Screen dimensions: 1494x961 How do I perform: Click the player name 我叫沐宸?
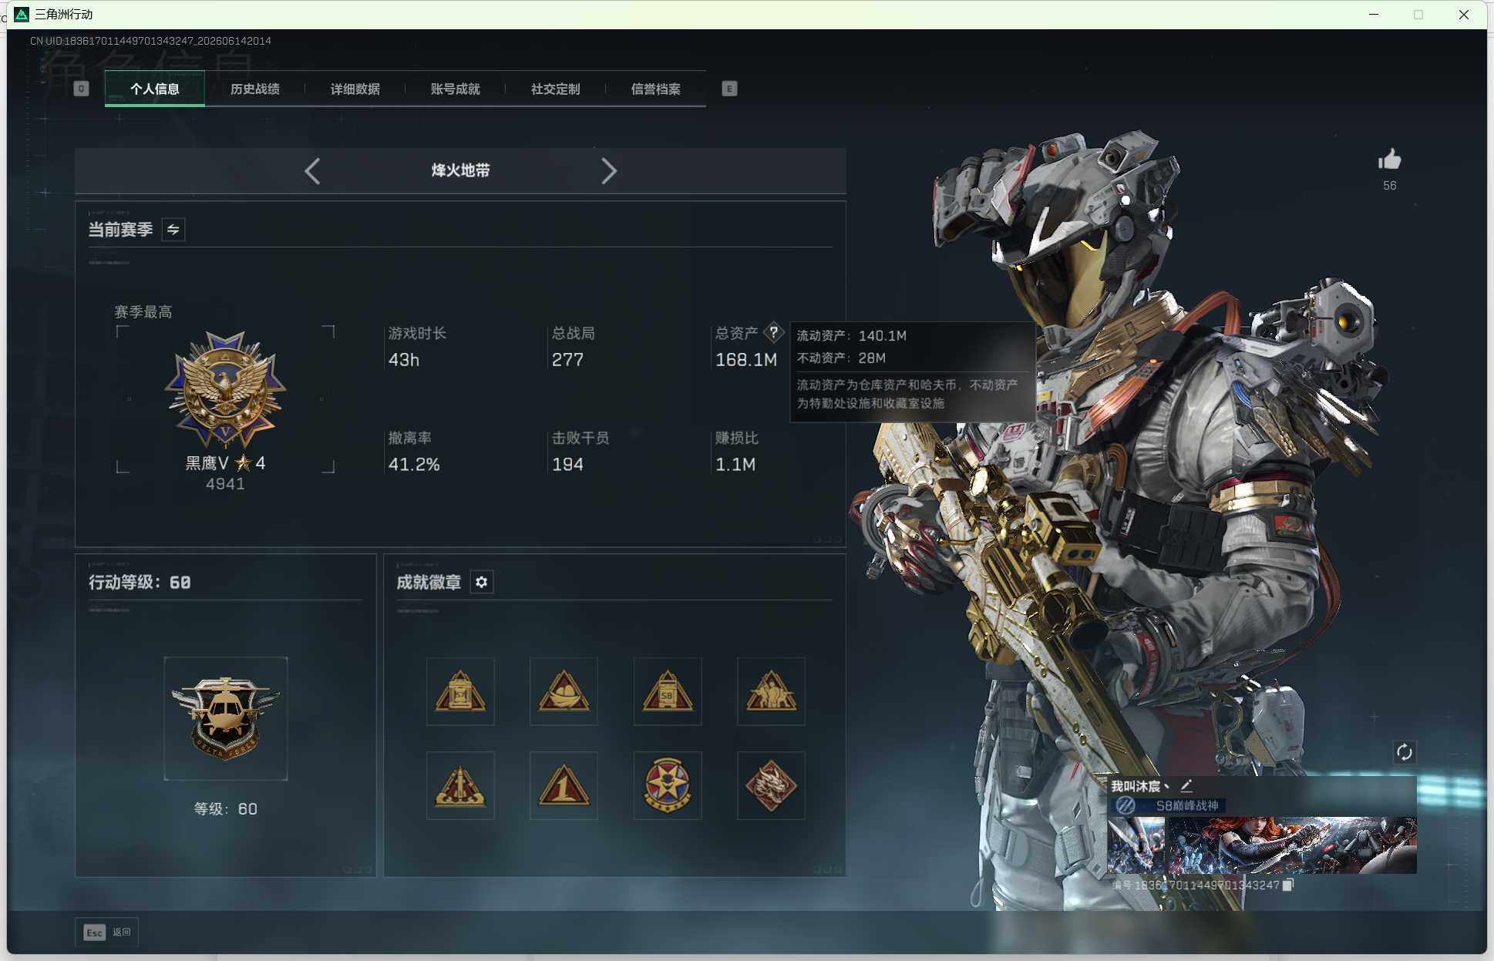(1140, 786)
